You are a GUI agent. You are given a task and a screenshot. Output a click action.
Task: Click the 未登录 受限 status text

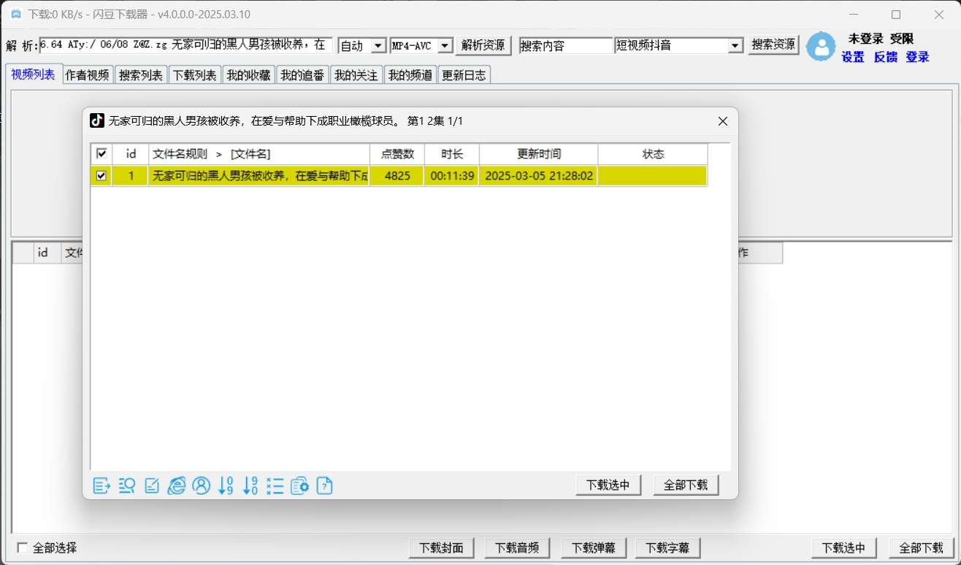881,39
